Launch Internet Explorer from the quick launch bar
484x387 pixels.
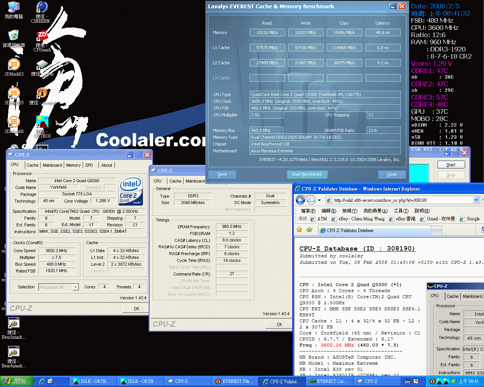pyautogui.click(x=42, y=381)
